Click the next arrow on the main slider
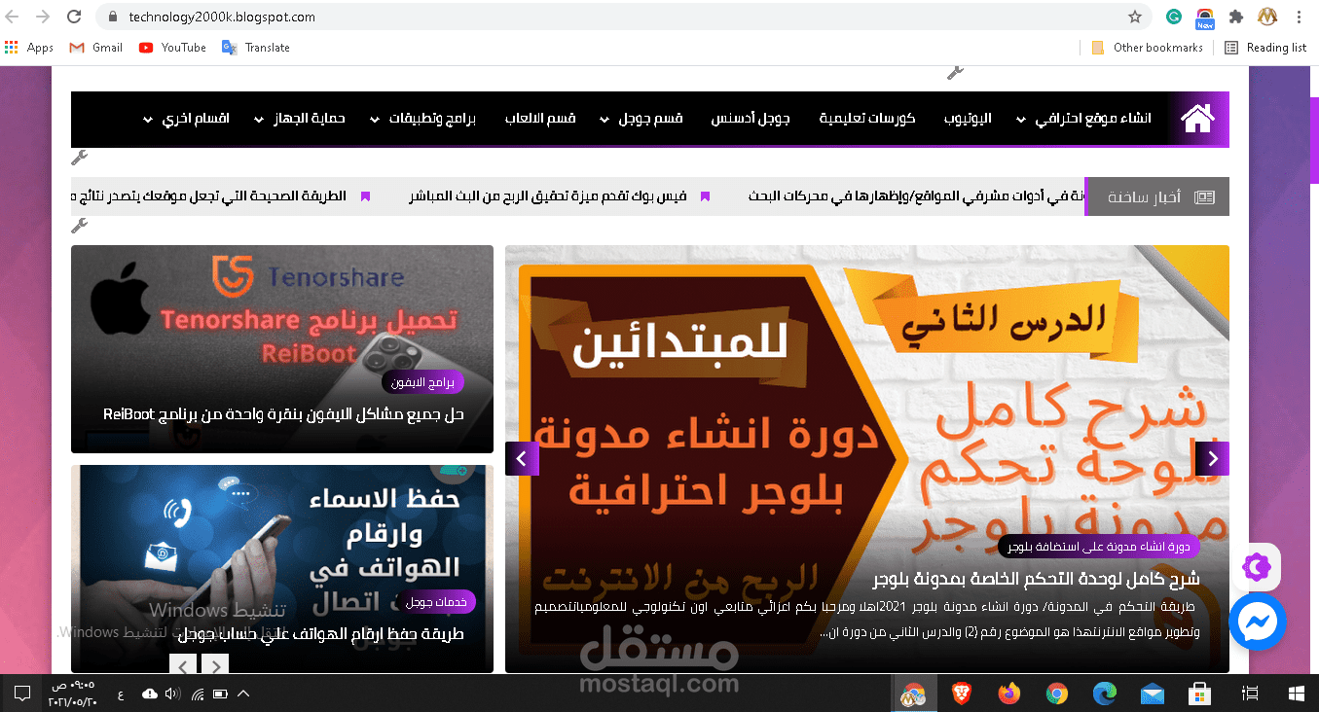 click(1211, 458)
